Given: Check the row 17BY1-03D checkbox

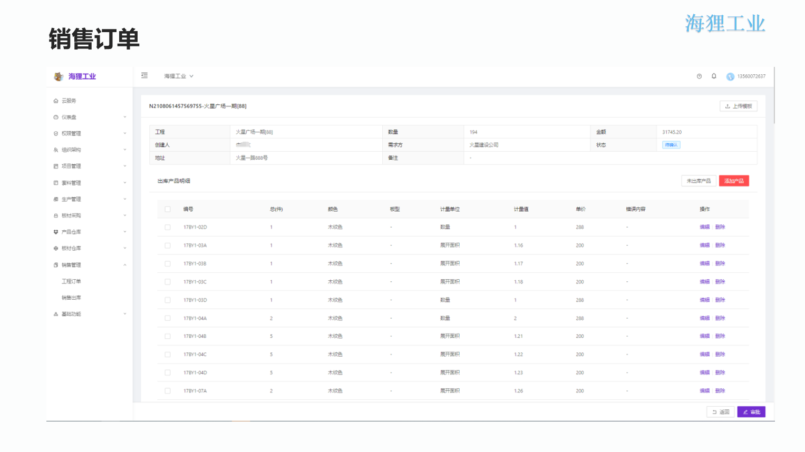Looking at the screenshot, I should (x=168, y=300).
